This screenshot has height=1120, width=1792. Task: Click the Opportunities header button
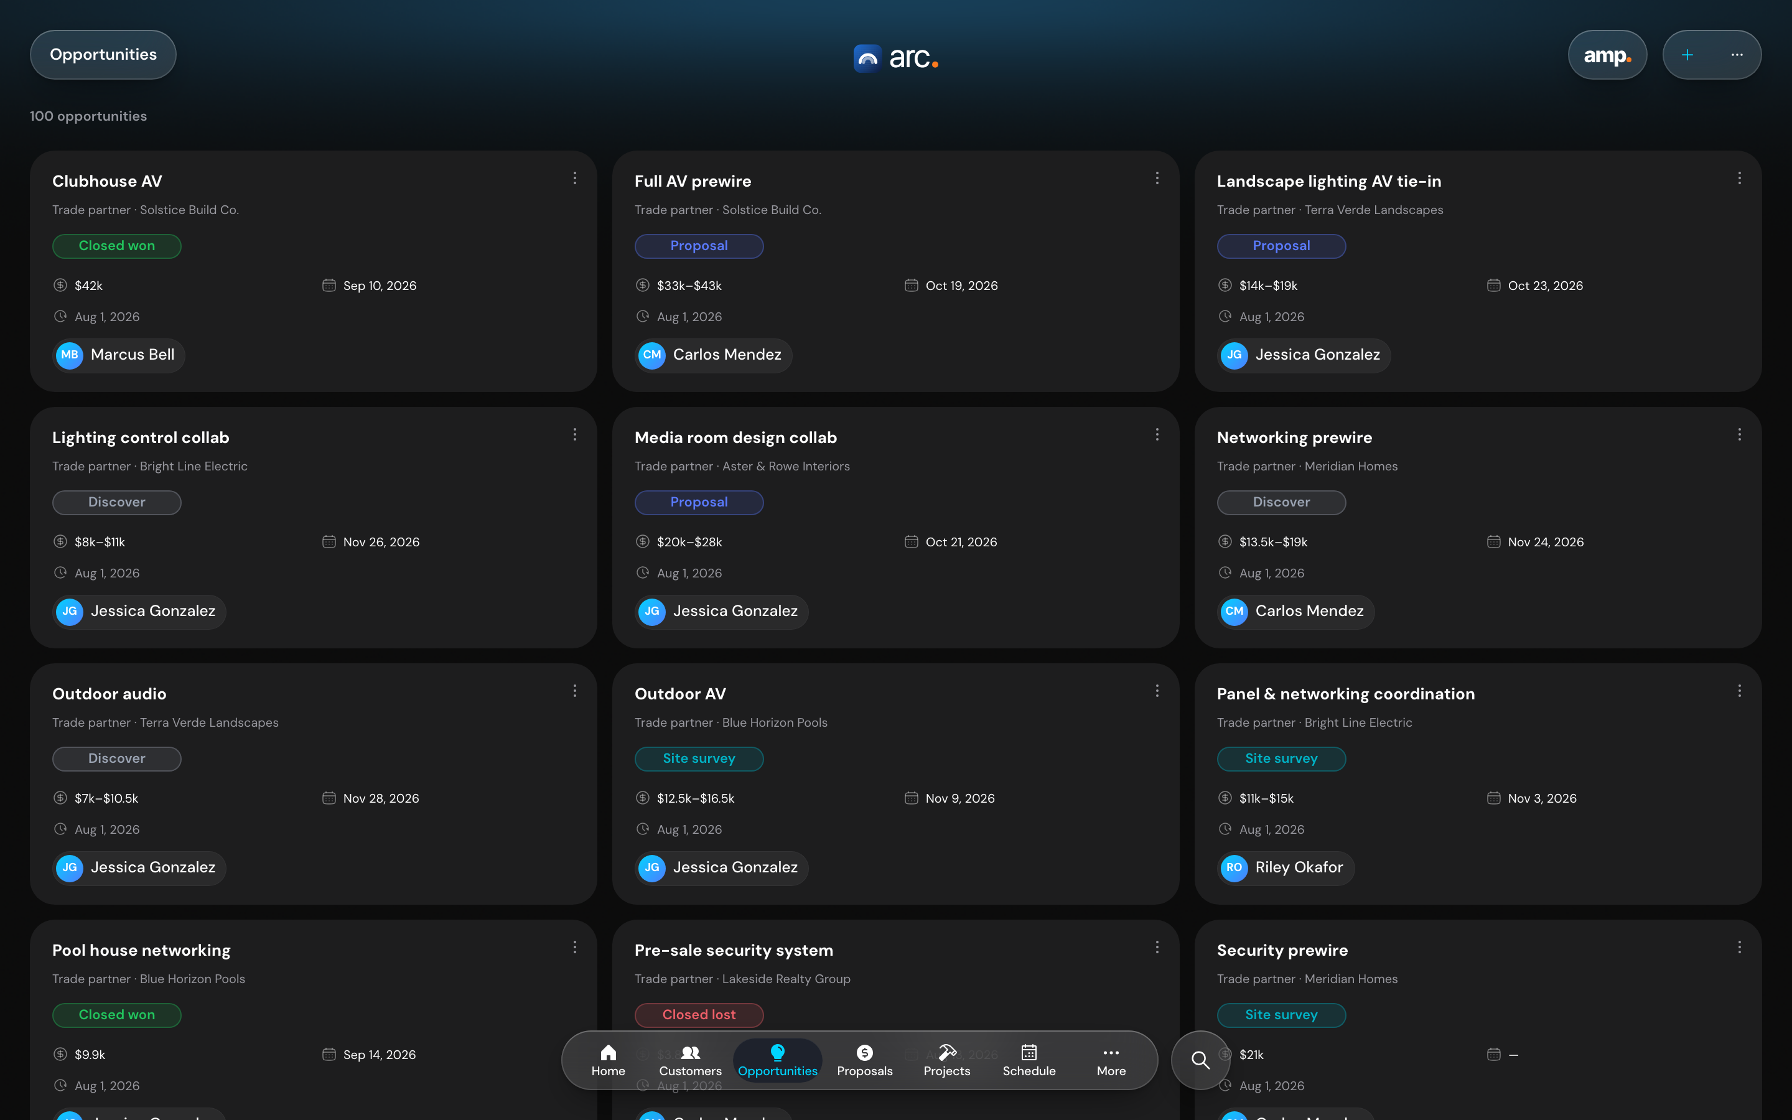point(103,55)
